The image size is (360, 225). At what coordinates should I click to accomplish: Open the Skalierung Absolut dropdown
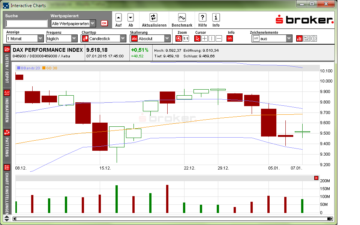pos(150,39)
